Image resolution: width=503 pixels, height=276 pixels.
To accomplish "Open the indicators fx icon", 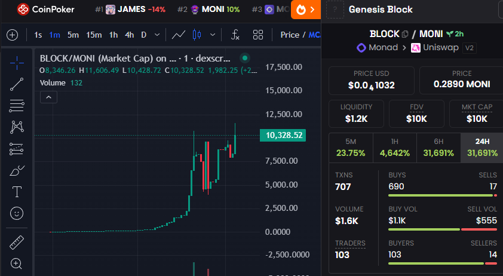I will tap(235, 35).
